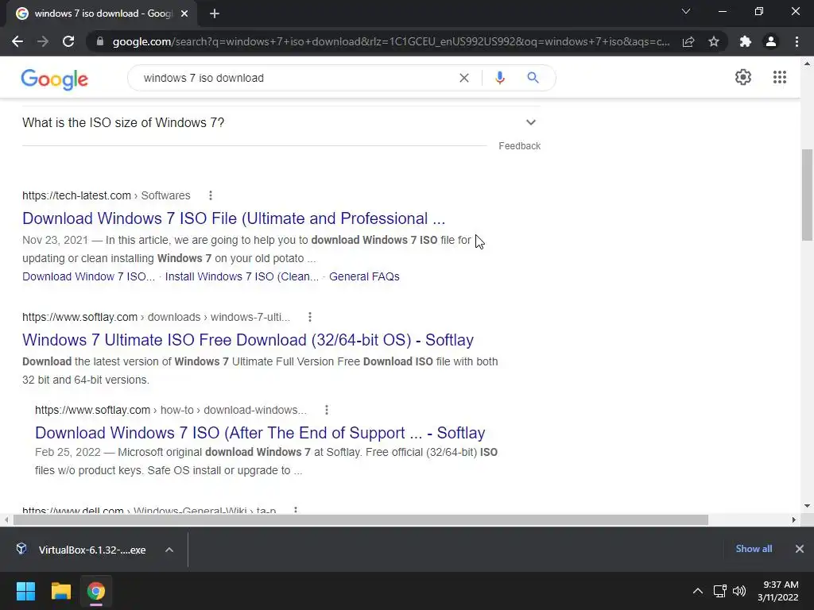Open clock showing 9:37 AM

pos(778,591)
